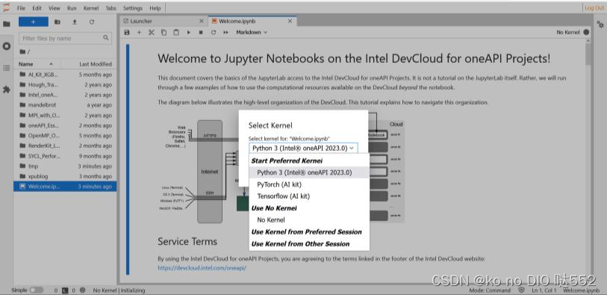Interrupt the kernel with stop icon
Viewport: 607px width, 295px height.
(201, 33)
